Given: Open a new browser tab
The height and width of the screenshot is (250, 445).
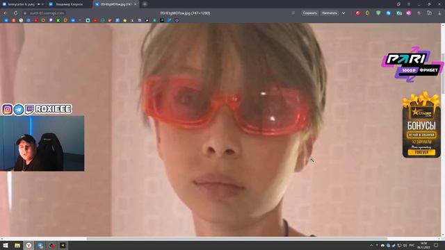Looking at the screenshot, I should (145, 4).
